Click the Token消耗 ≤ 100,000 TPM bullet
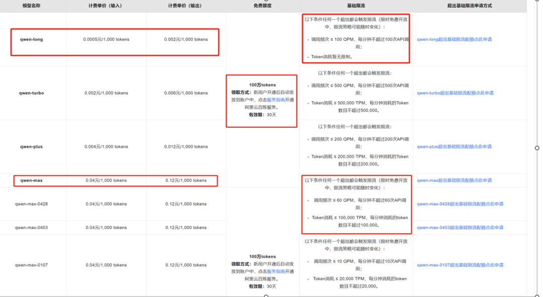 pos(360,221)
